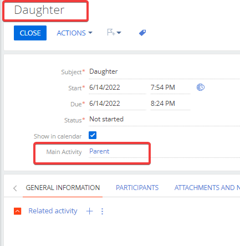Collapse the Related activity section

(18, 211)
